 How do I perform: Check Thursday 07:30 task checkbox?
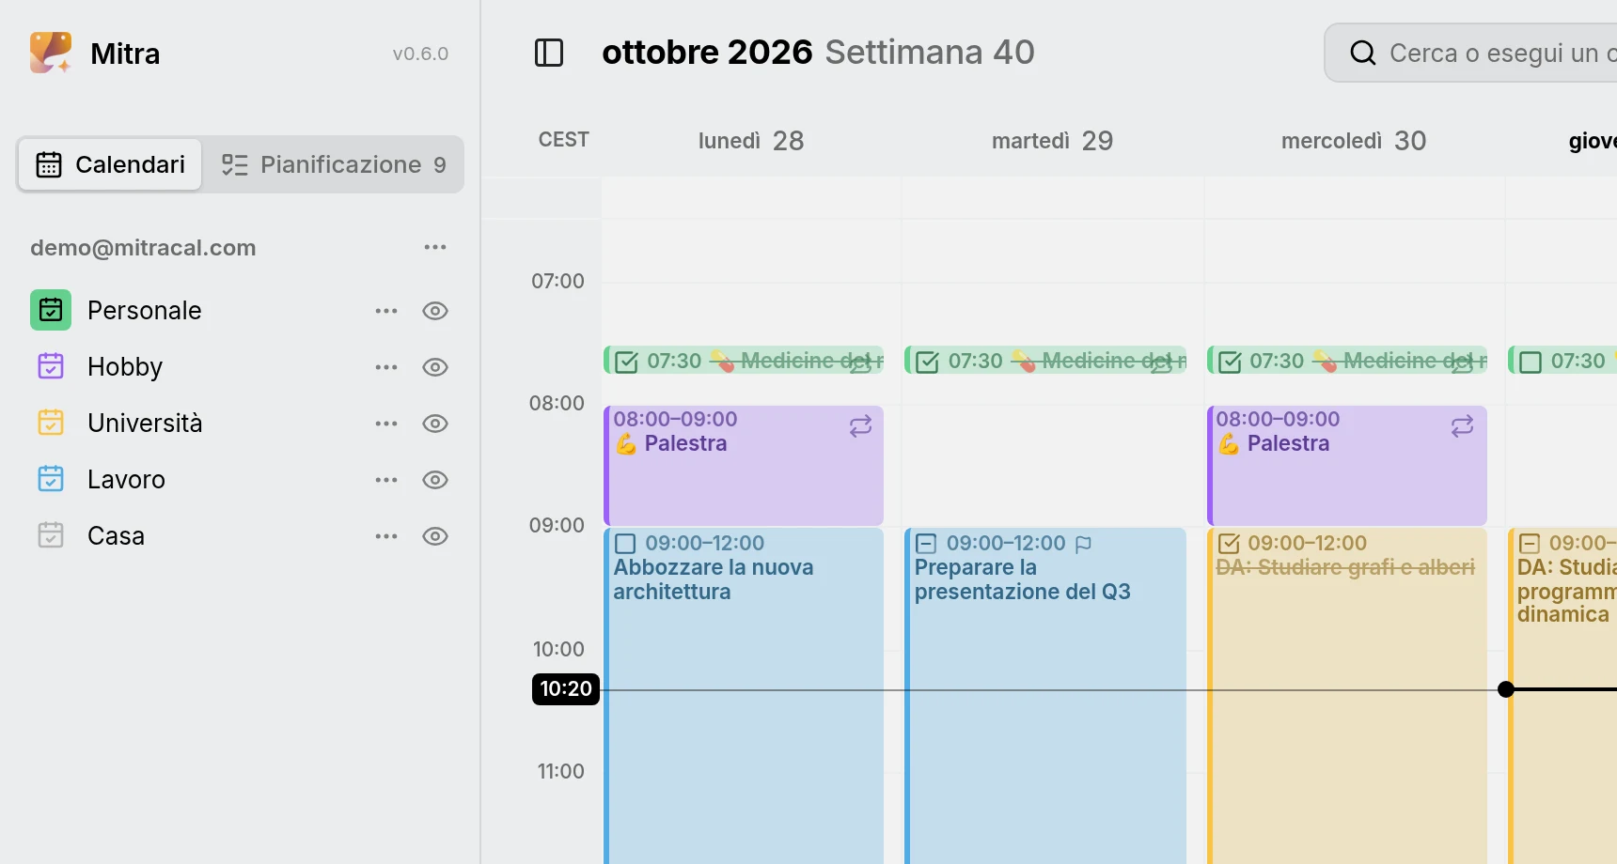click(x=1531, y=362)
